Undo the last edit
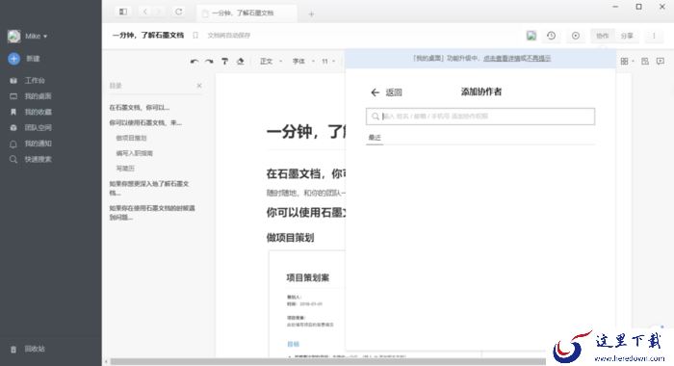Viewport: 674px width, 366px height. 194,62
